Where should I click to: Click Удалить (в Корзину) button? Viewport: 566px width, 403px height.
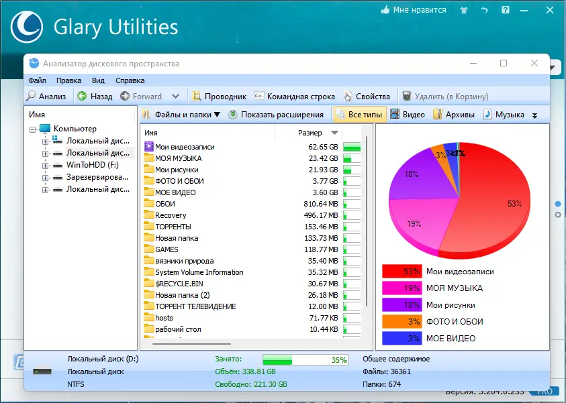445,97
